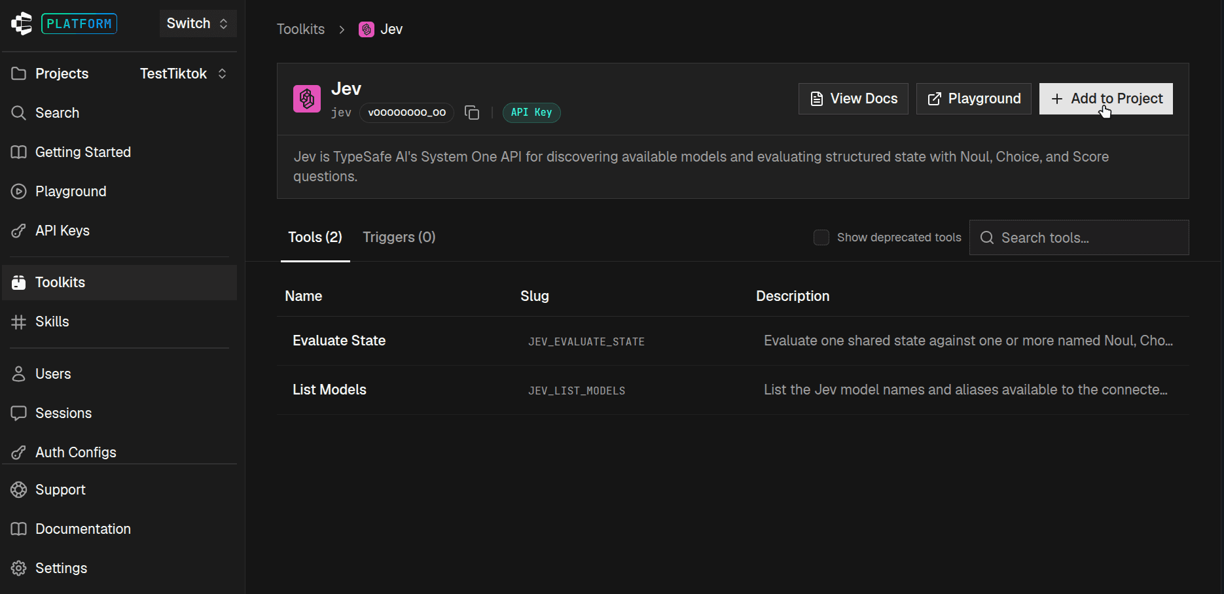Click the Jev icon in breadcrumb
Screen dimensions: 1224x594
(367, 29)
